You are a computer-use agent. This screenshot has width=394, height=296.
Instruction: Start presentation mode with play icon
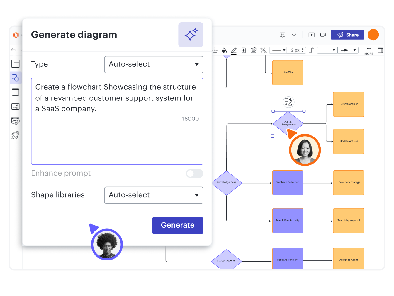point(311,35)
